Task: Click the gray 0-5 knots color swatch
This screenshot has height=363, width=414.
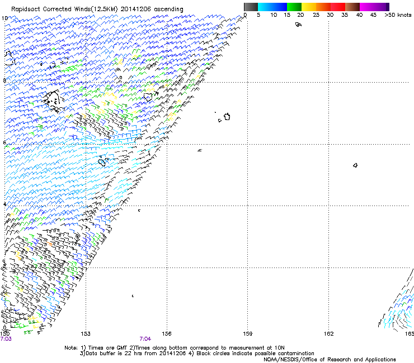Action: pos(251,7)
